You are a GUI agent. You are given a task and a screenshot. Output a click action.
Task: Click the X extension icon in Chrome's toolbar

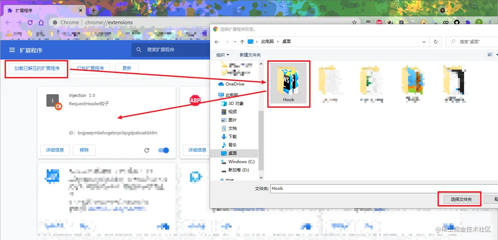(401, 23)
